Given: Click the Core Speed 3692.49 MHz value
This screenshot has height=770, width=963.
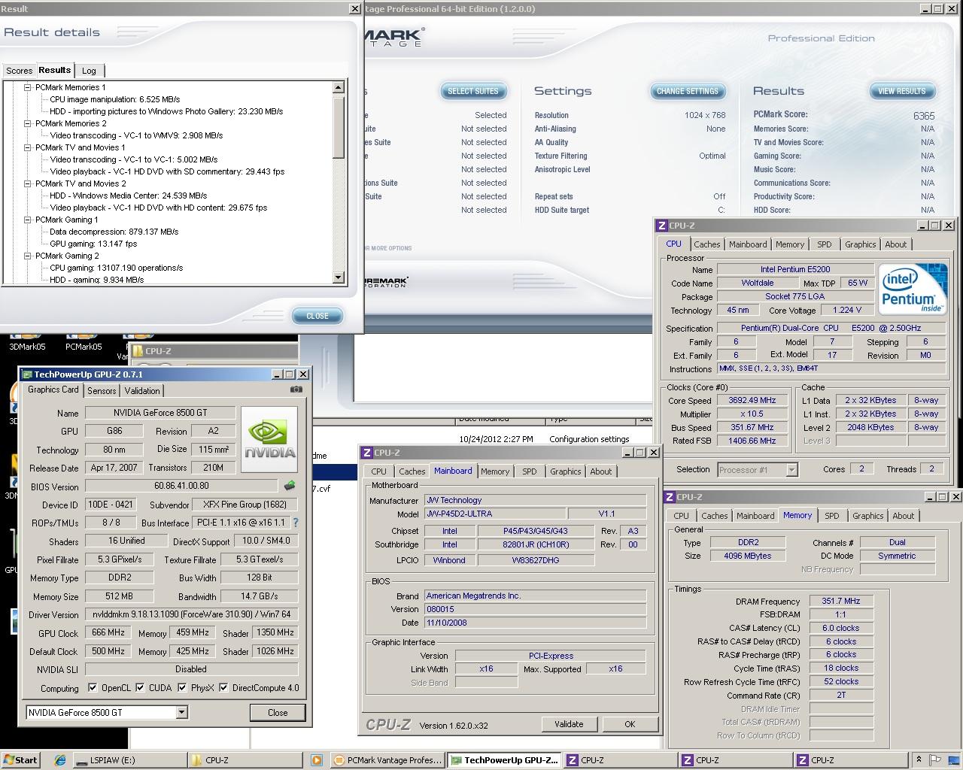Looking at the screenshot, I should click(752, 400).
